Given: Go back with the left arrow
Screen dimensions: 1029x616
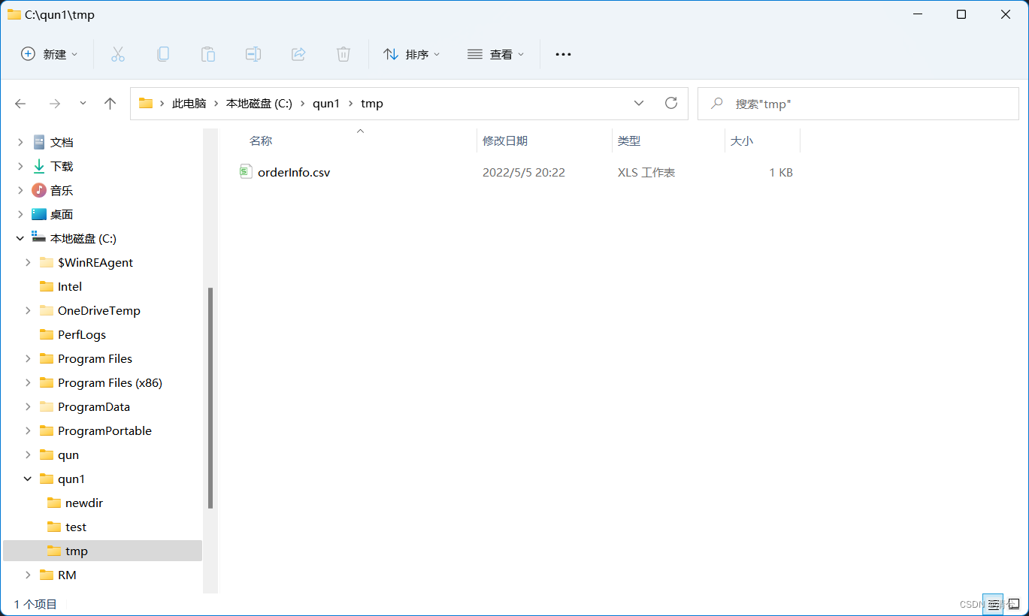Looking at the screenshot, I should (20, 104).
